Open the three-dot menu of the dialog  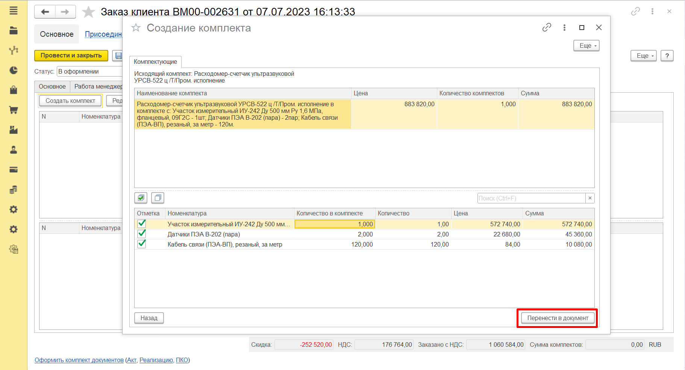tap(564, 27)
